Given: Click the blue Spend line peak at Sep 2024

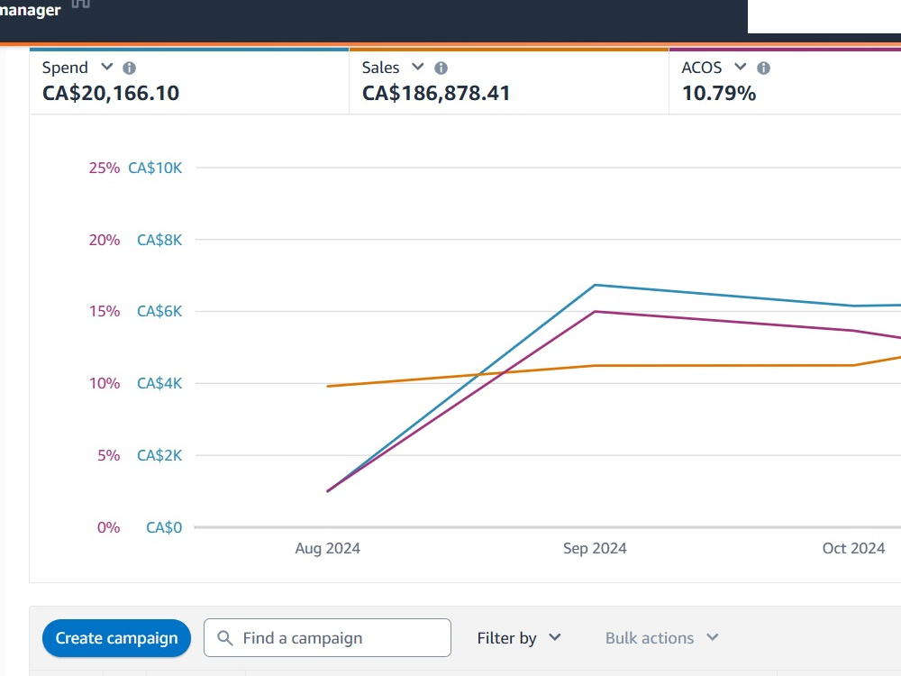Looking at the screenshot, I should pyautogui.click(x=595, y=285).
